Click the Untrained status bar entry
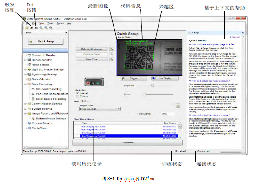The height and width of the screenshot is (187, 255). tap(180, 151)
